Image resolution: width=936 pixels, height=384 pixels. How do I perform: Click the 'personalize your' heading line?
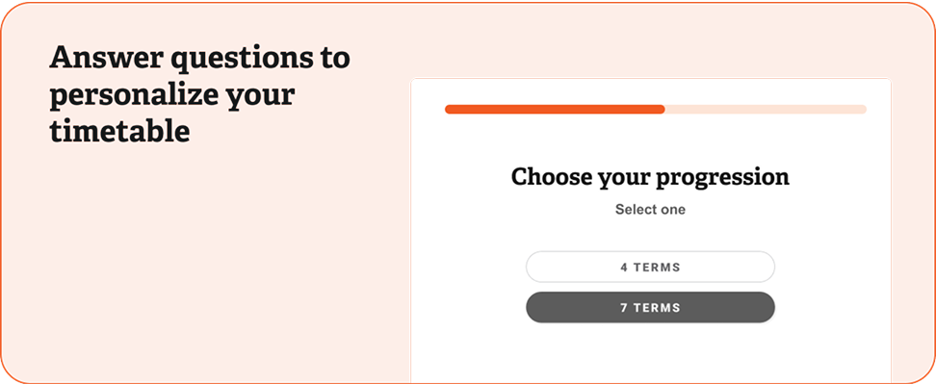point(172,97)
